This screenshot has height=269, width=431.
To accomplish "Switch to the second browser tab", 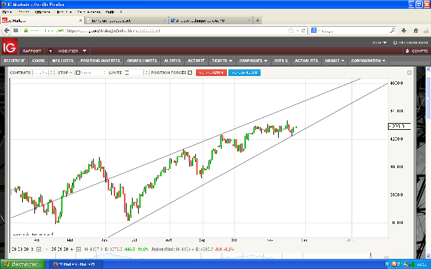I will [126, 21].
